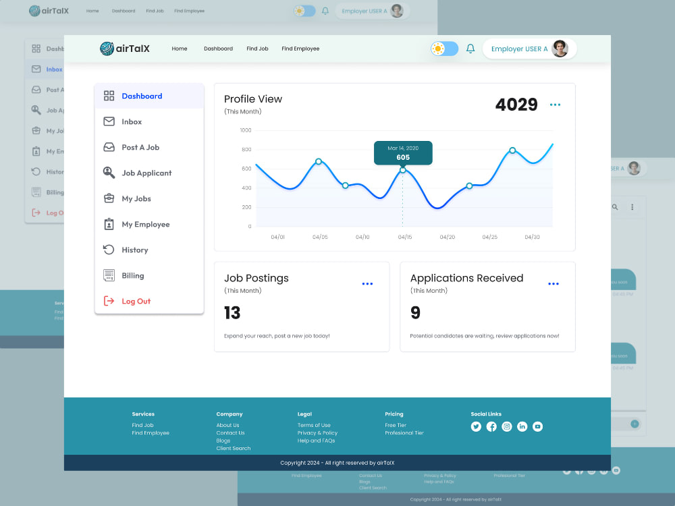Click the Employer USER A profile avatar

(x=560, y=49)
